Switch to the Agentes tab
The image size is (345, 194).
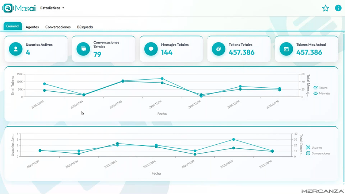coord(32,27)
